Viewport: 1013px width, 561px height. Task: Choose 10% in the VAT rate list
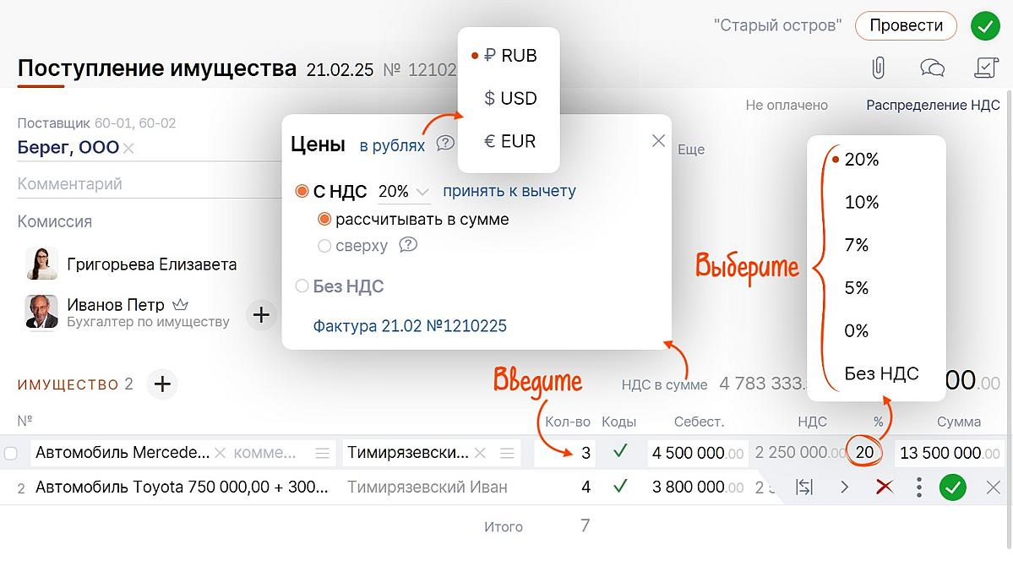tap(862, 202)
